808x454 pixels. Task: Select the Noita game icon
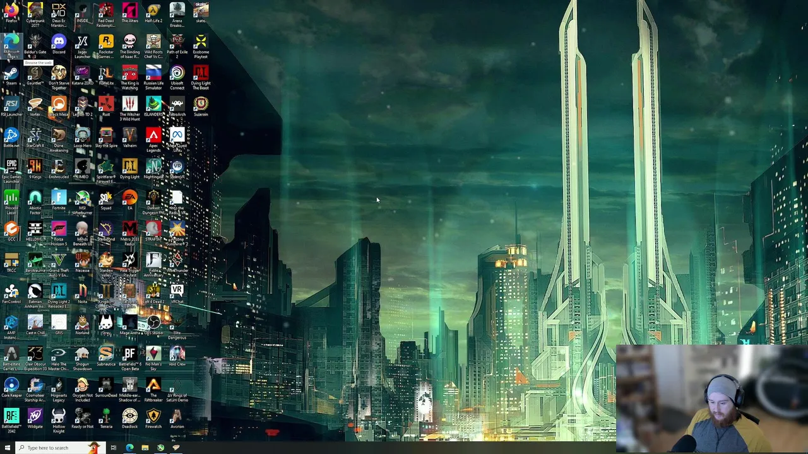click(x=82, y=294)
